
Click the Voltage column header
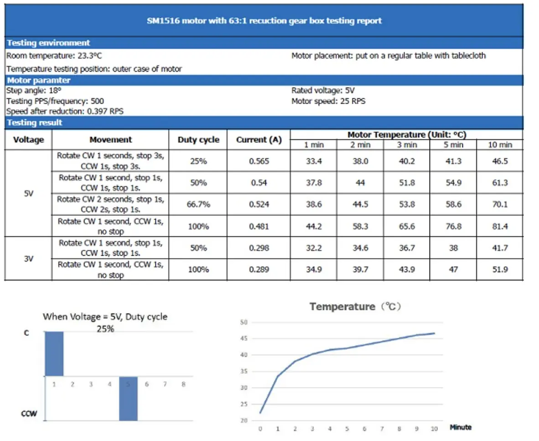point(28,140)
